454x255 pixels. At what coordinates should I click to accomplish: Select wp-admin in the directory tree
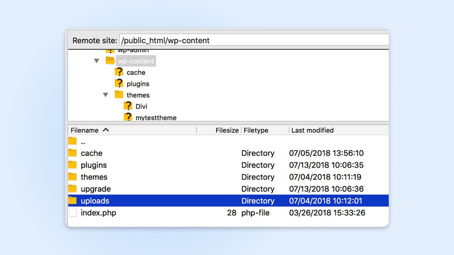point(133,50)
